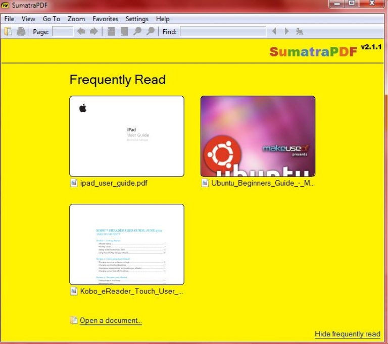388x344 pixels.
Task: Click the Find previous arrow
Action: (274, 31)
